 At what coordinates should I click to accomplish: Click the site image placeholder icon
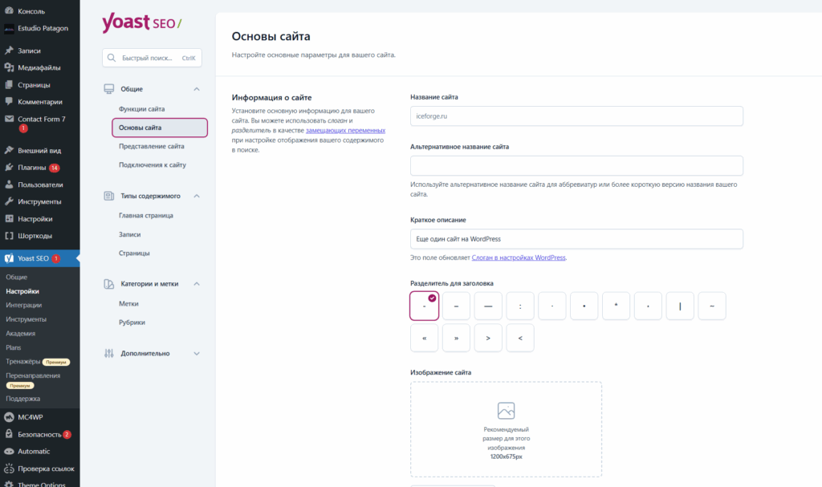506,411
